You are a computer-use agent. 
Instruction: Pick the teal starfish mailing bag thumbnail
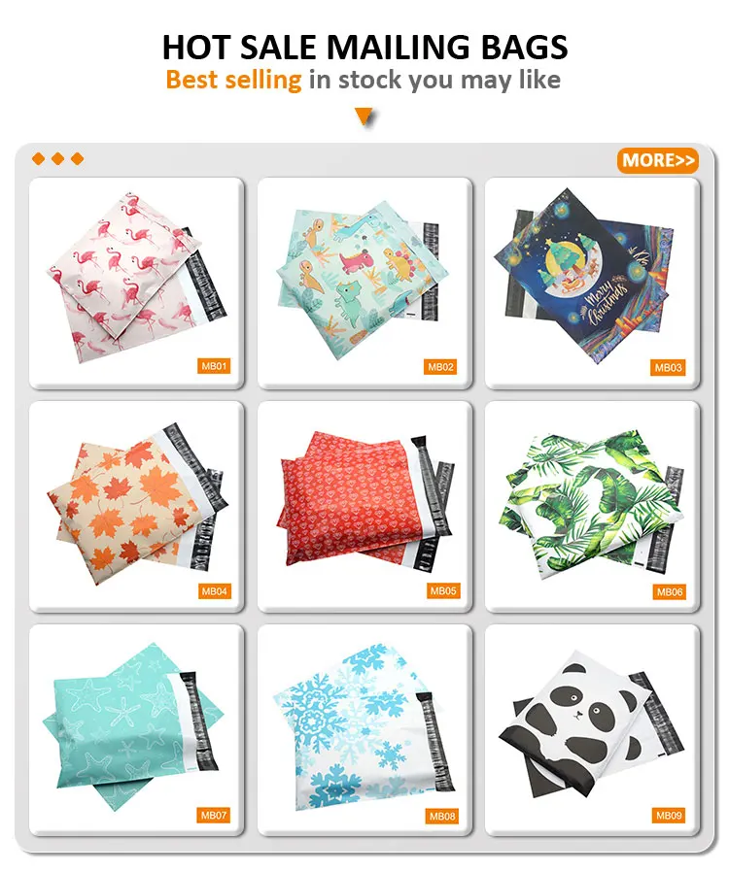point(137,729)
